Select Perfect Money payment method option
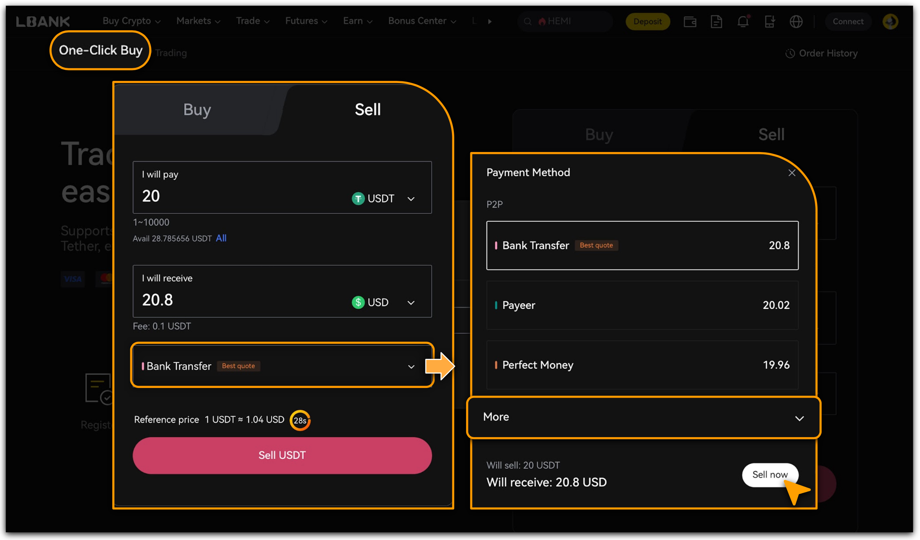 (642, 365)
